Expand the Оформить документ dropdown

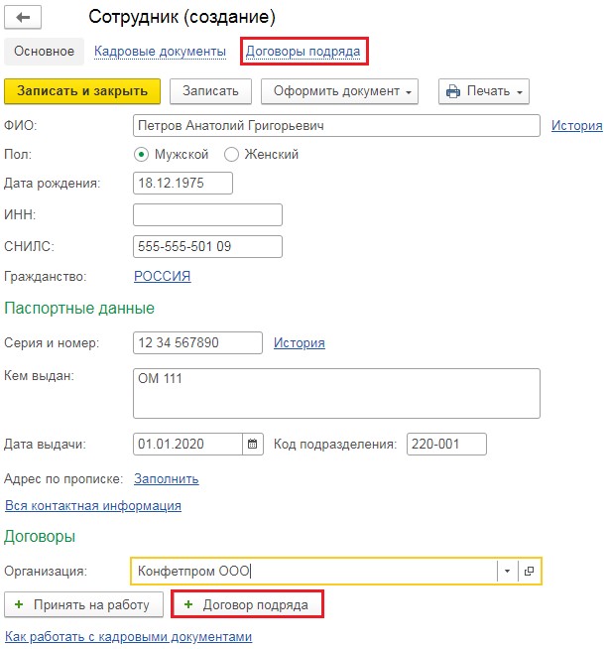point(339,91)
